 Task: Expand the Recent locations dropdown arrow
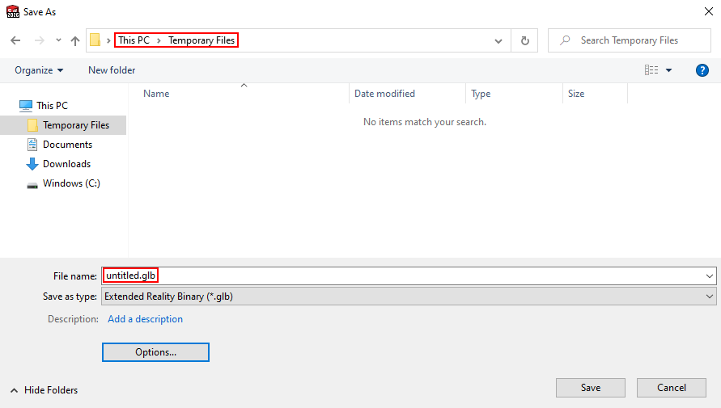click(58, 40)
